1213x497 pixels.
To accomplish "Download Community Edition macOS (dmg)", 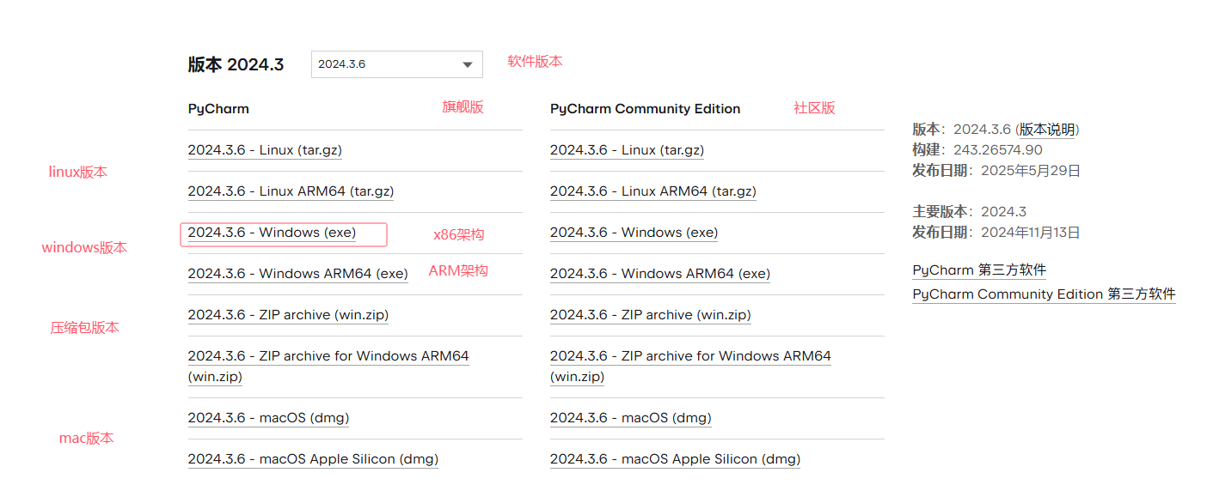I will [x=630, y=418].
